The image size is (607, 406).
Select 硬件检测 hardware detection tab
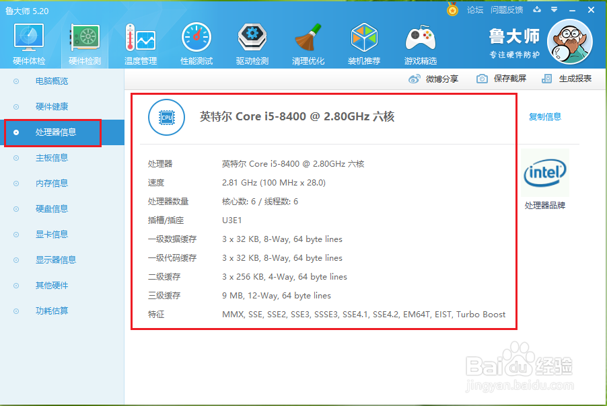(x=85, y=44)
